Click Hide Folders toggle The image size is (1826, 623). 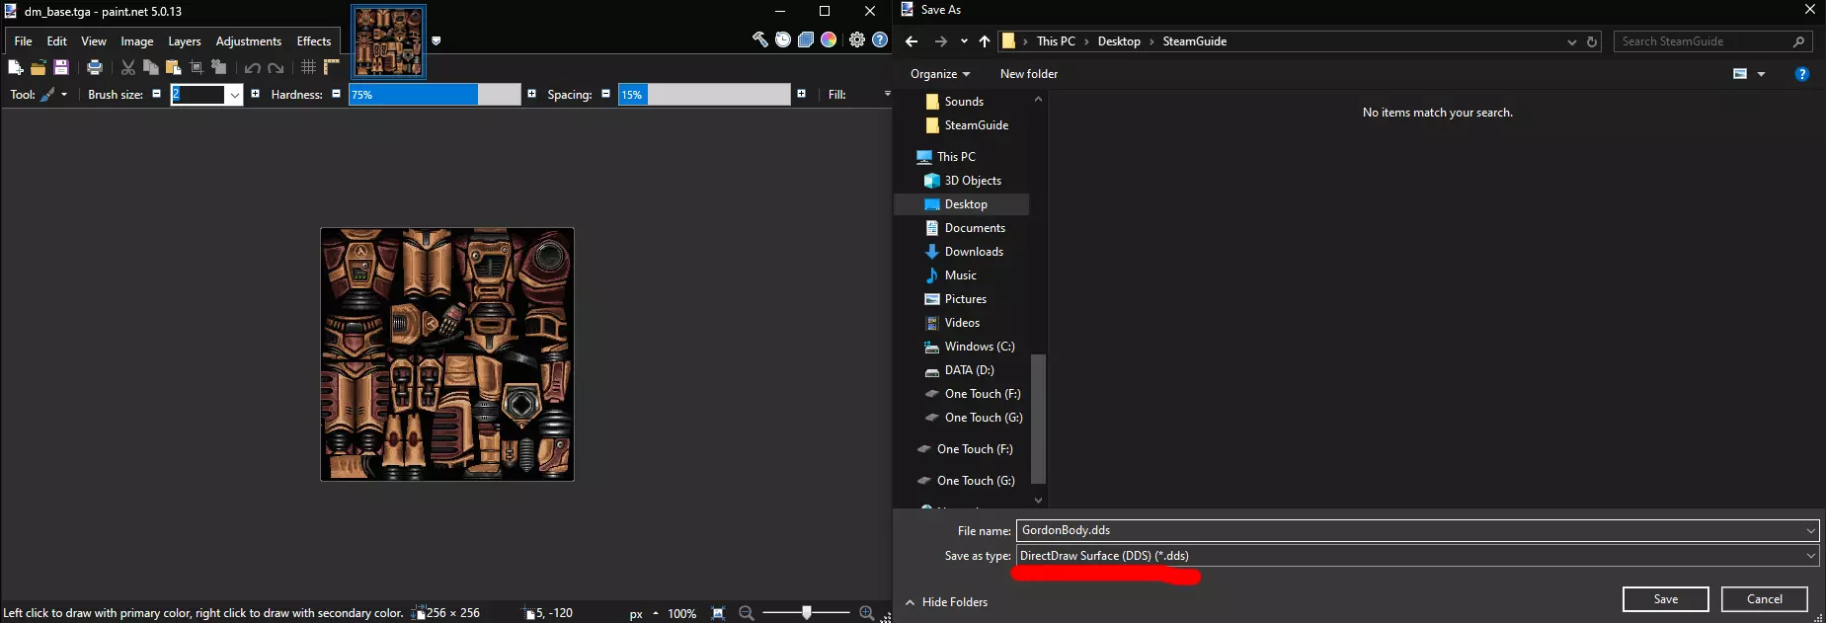pyautogui.click(x=946, y=602)
